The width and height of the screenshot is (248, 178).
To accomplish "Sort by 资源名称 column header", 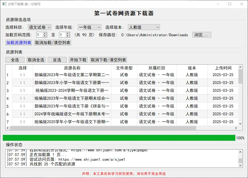I will 72,68.
